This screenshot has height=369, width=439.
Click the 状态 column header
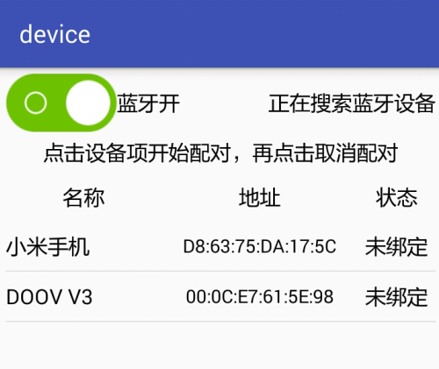(397, 197)
